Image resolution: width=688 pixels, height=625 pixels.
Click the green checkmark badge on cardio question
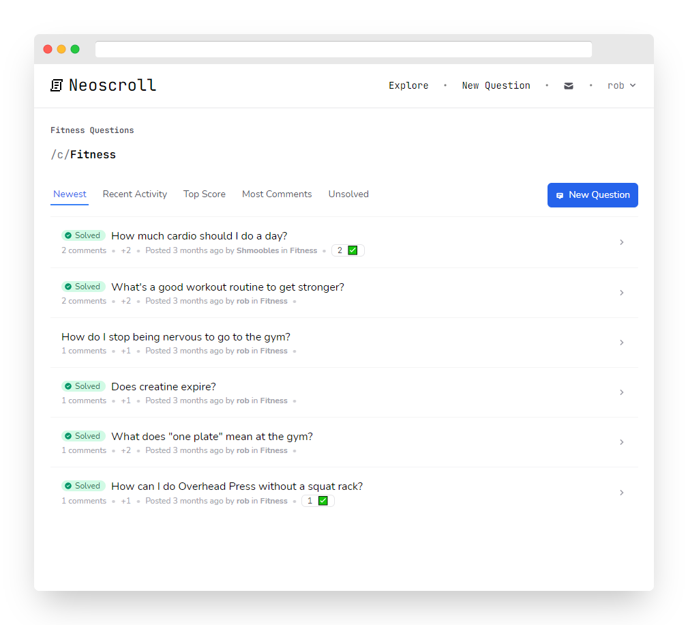[x=353, y=250]
